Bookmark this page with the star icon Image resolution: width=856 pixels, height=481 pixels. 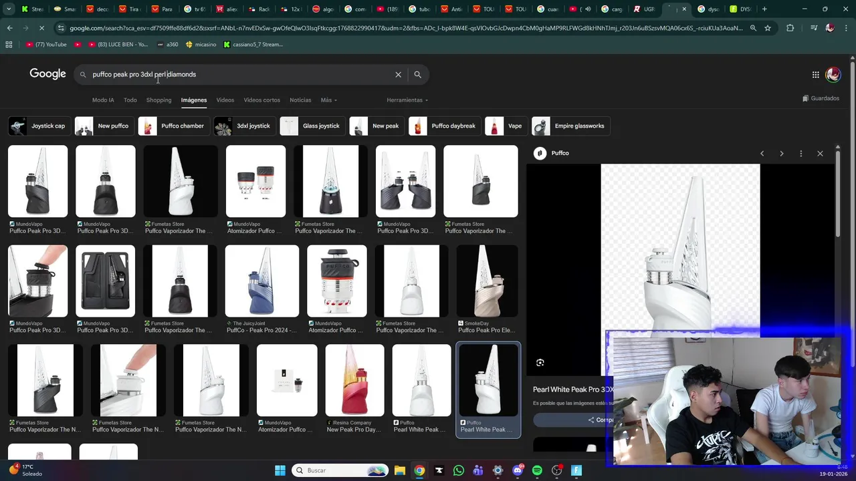pos(768,28)
